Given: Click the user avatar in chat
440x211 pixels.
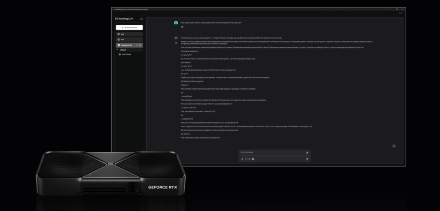Looking at the screenshot, I should pyautogui.click(x=176, y=23).
